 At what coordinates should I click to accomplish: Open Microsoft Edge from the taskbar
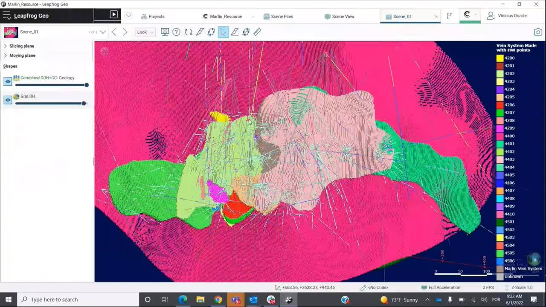pos(183,299)
